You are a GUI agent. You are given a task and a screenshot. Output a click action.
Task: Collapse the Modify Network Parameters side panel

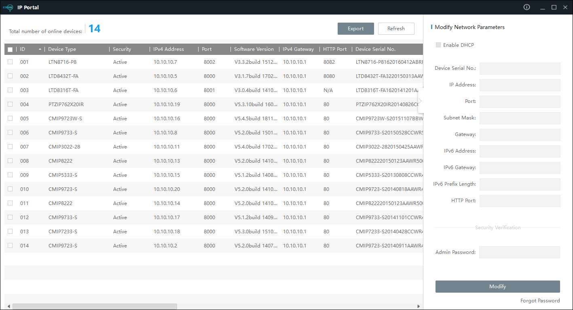[421, 101]
